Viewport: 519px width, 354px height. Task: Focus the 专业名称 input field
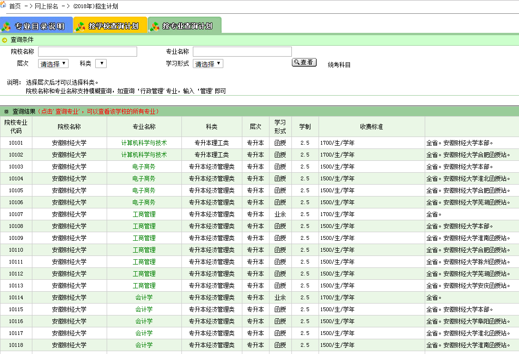click(x=242, y=51)
